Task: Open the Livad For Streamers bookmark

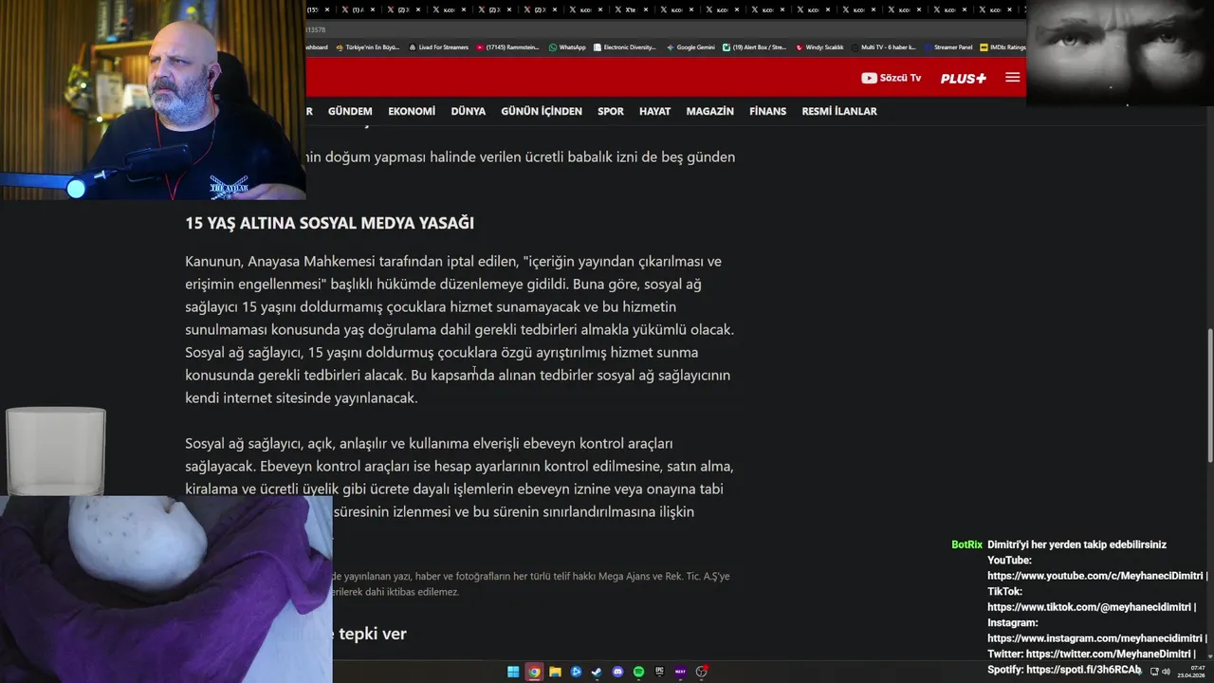Action: coord(437,46)
